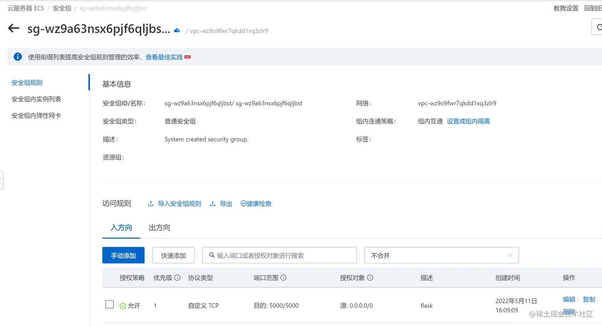Tick the checkbox for the flask rule row
602x327 pixels.
109,304
